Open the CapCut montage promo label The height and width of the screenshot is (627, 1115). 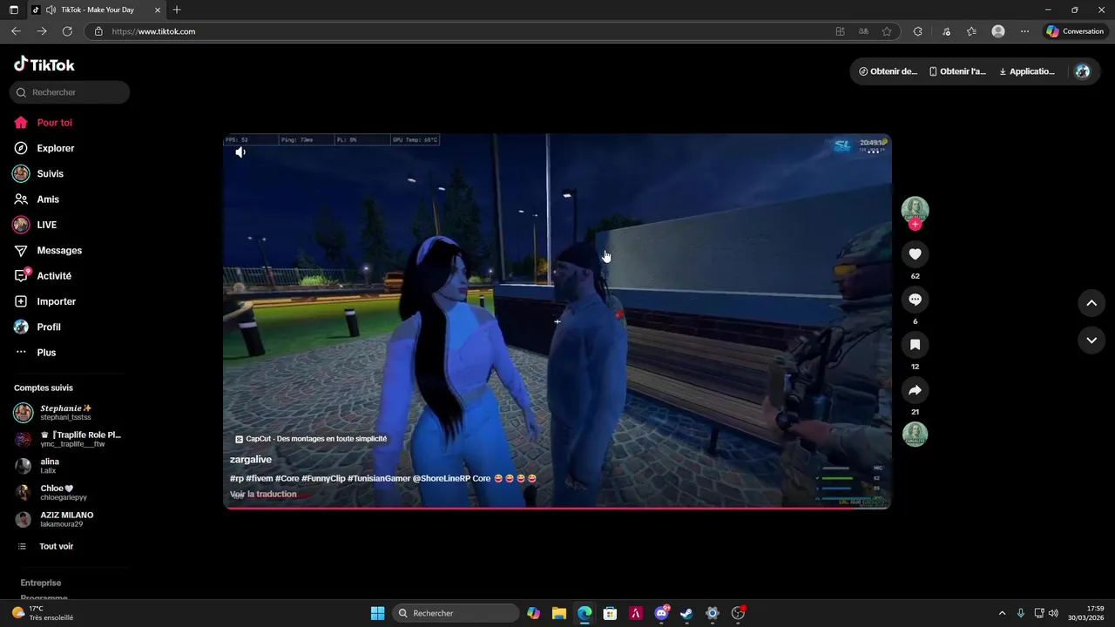[311, 439]
